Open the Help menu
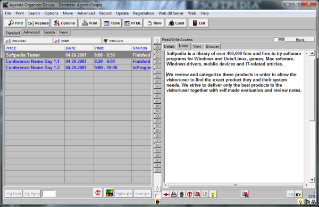The width and height of the screenshot is (319, 207). pyautogui.click(x=205, y=13)
